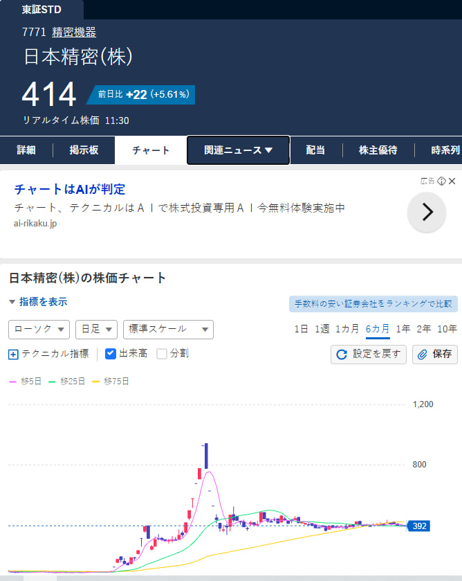Viewport: 462px width, 581px height.
Task: Click the stock price 414
Action: tap(49, 94)
